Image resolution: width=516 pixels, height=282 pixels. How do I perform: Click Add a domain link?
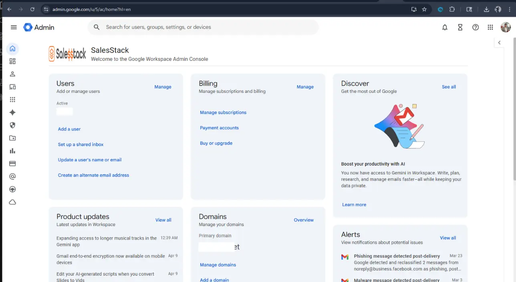[214, 280]
